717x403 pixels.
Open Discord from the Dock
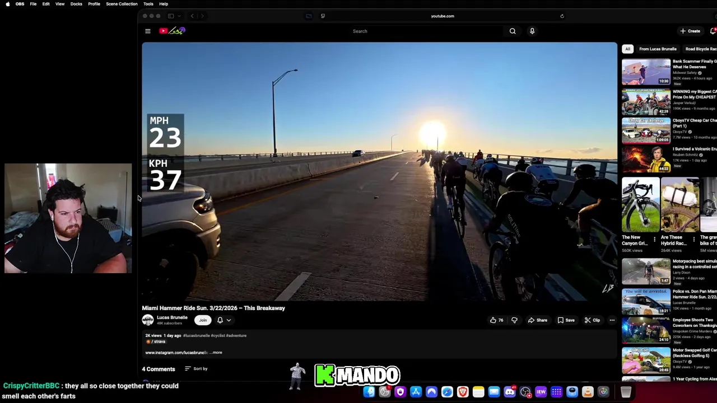(510, 392)
